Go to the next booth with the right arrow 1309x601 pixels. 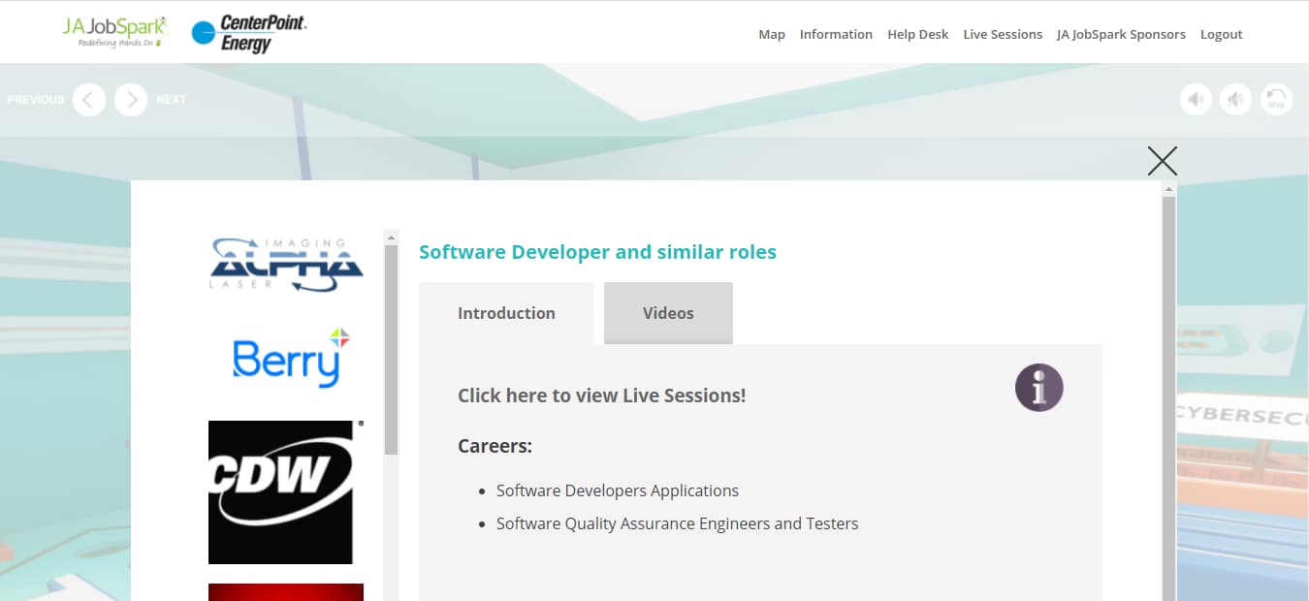pos(131,100)
